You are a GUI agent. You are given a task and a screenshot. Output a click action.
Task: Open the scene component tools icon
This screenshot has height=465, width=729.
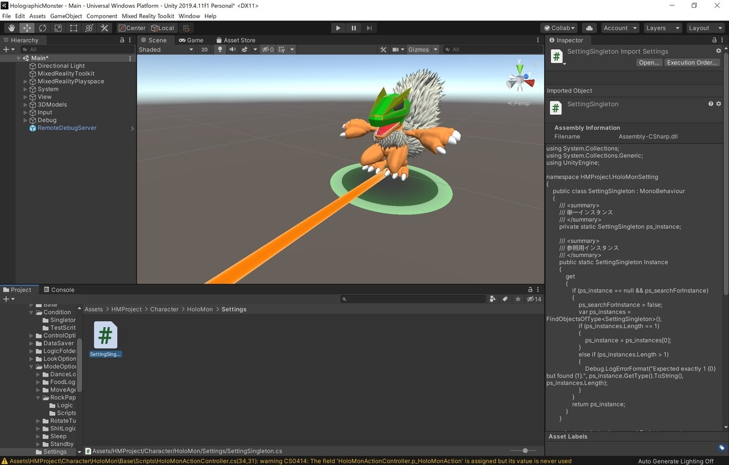click(383, 50)
